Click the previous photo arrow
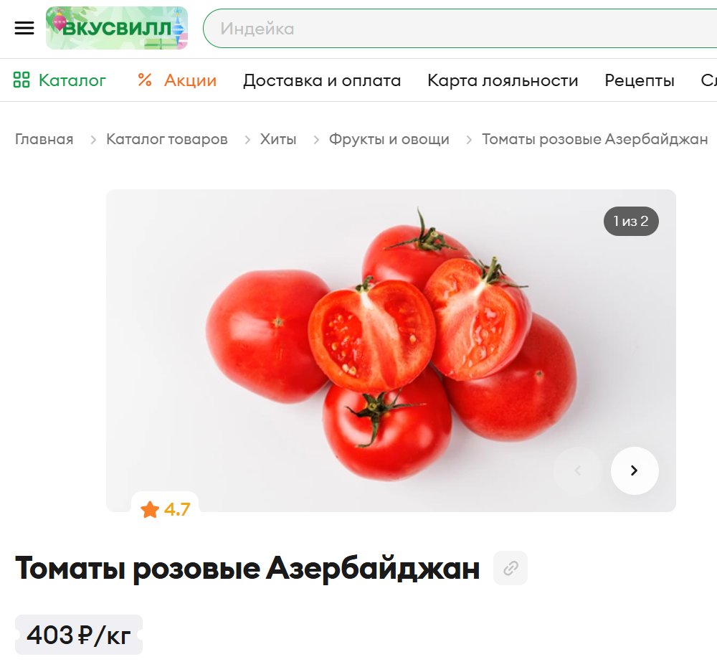717x667 pixels. coord(577,470)
